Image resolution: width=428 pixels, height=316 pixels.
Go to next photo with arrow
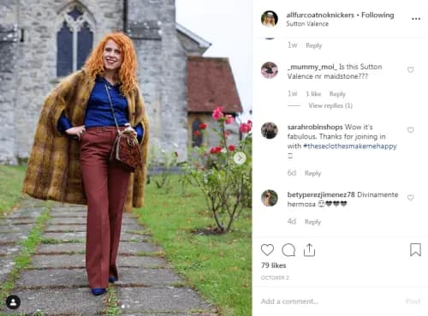(240, 158)
